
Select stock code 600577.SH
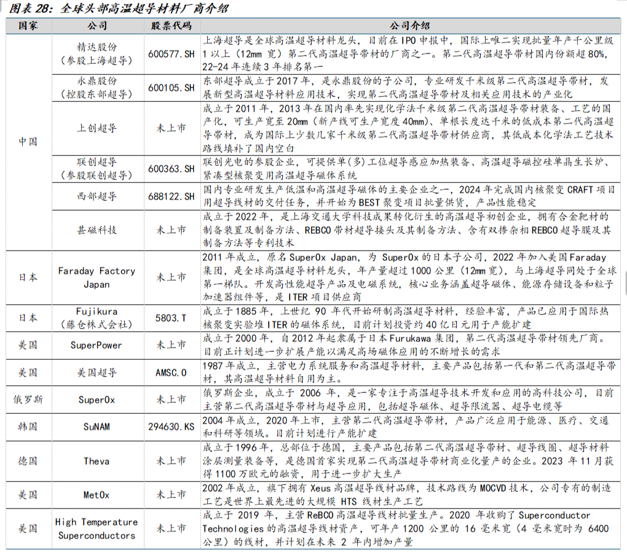click(172, 54)
